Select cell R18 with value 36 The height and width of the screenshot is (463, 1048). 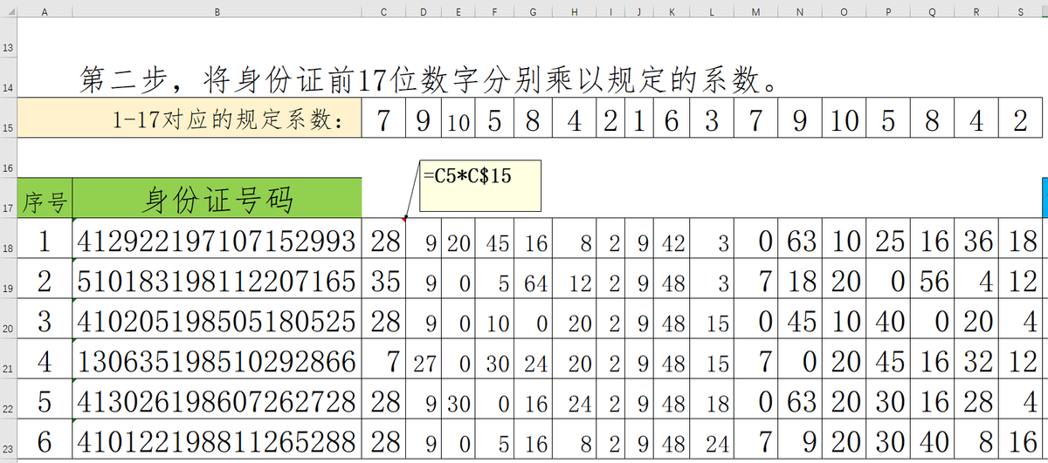976,240
